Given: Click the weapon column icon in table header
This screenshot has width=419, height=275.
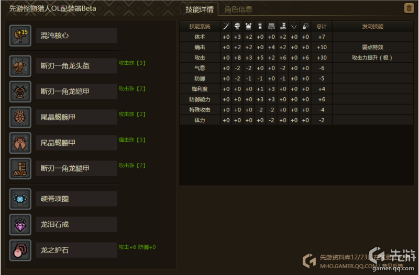Looking at the screenshot, I should pyautogui.click(x=226, y=26).
